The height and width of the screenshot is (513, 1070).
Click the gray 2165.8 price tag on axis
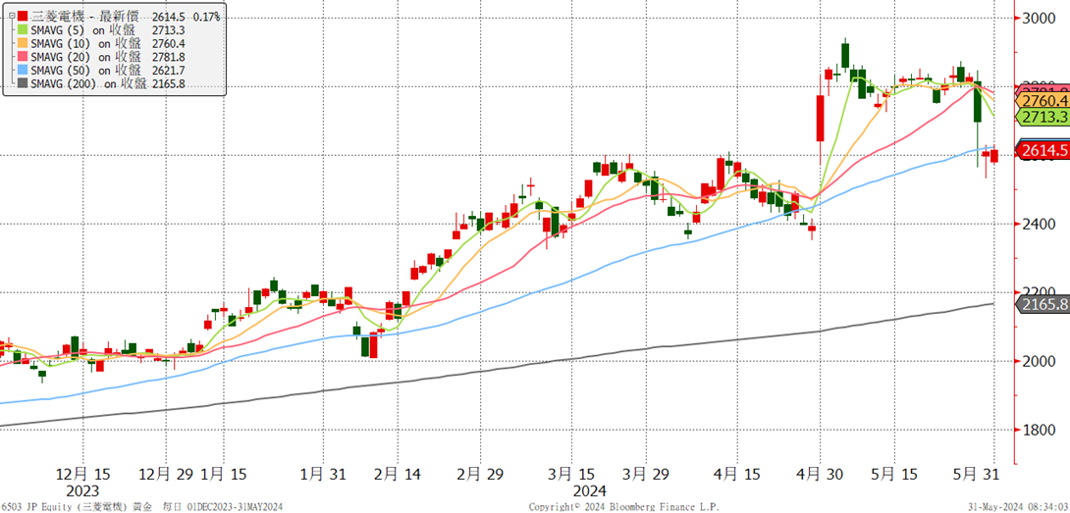1044,305
